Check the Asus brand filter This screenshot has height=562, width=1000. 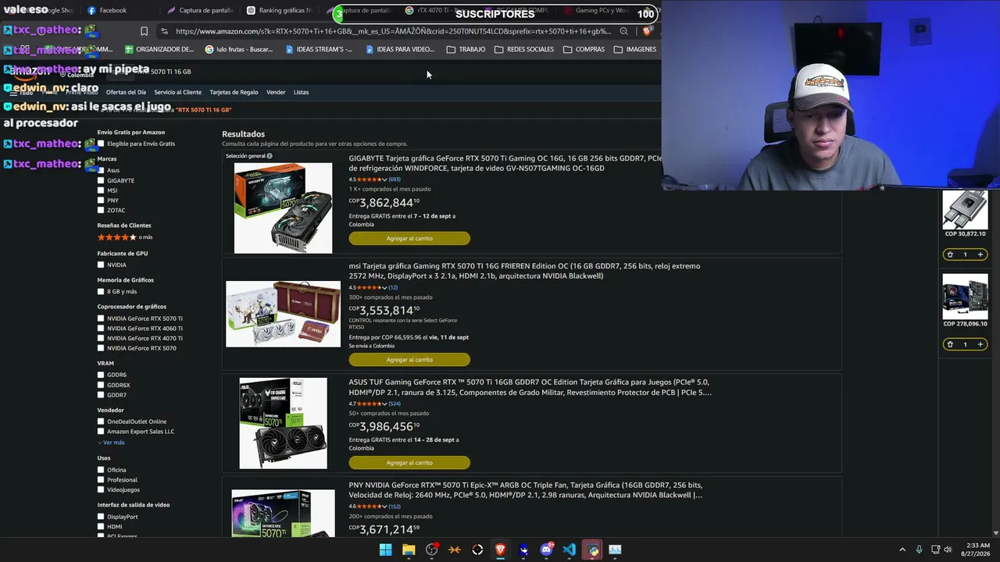click(101, 170)
